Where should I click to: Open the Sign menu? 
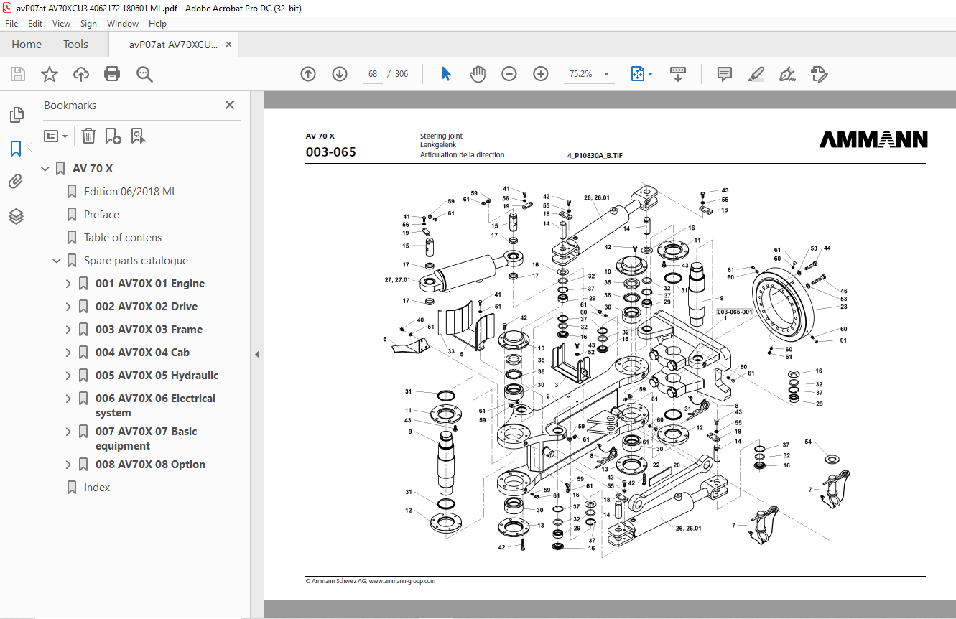(x=88, y=24)
